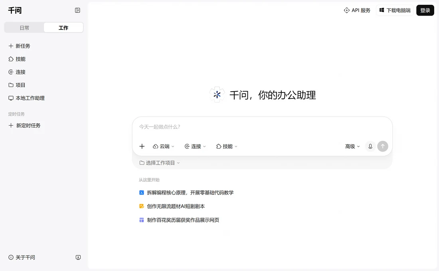Click the plus attachment icon in the input box

coord(142,146)
